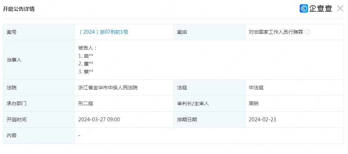Click the scheduling date 2024-02-23
The height and width of the screenshot is (154, 348).
click(262, 120)
